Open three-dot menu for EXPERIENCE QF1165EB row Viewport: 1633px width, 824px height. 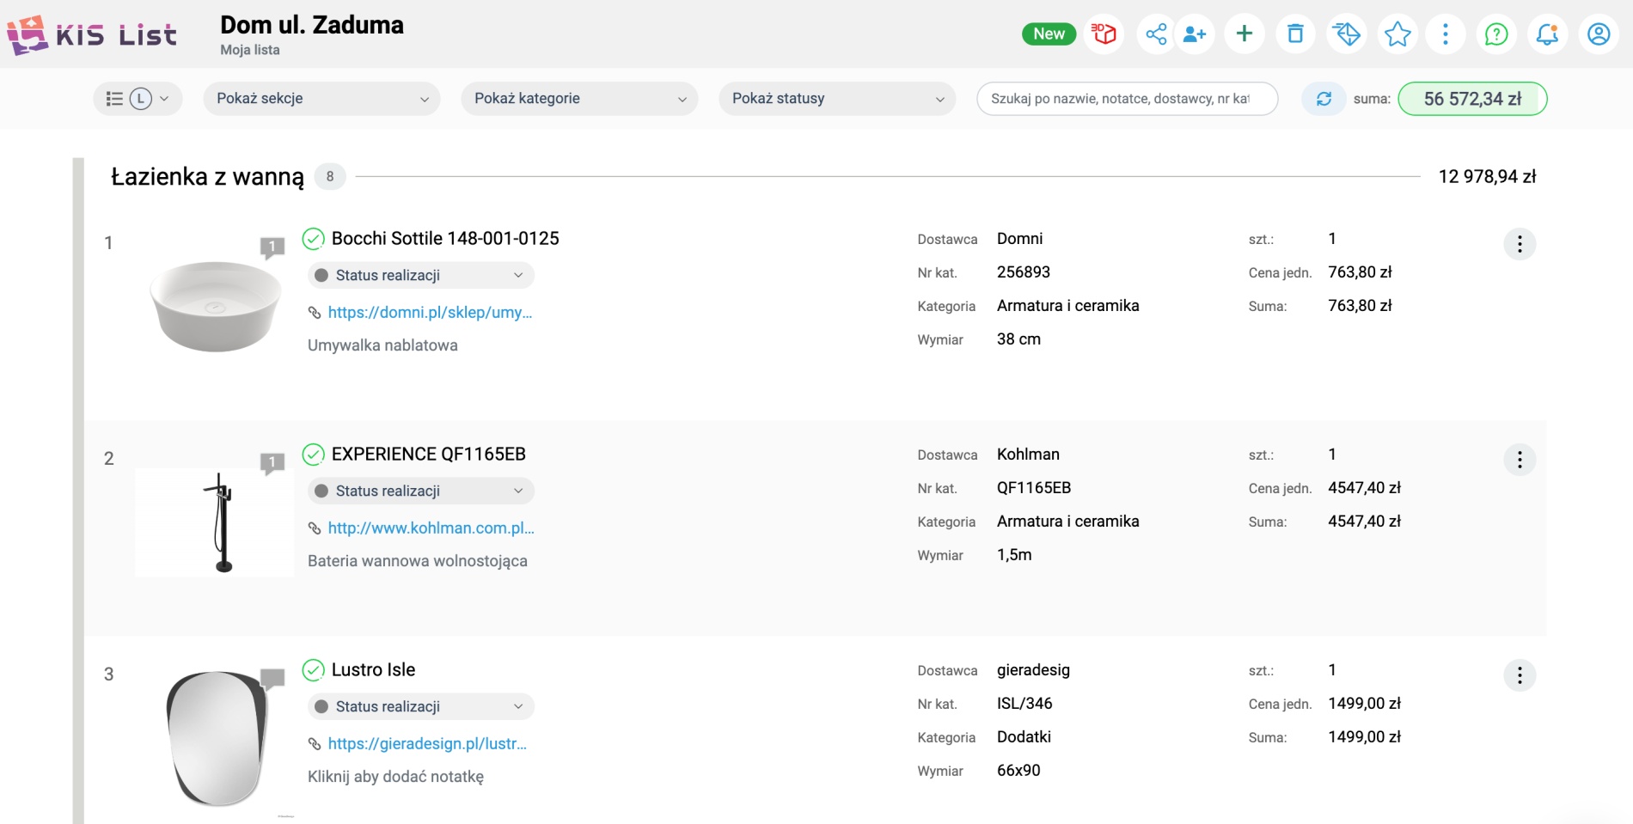[x=1519, y=460]
